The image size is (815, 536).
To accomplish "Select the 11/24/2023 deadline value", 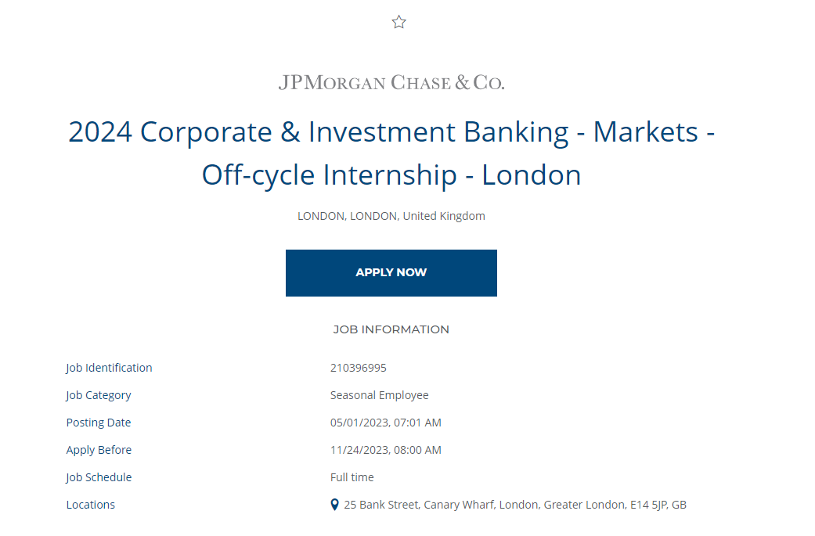I will [x=386, y=450].
